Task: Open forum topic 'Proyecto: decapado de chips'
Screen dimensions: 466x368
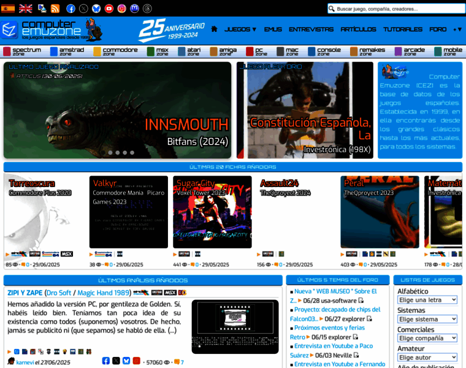Action: click(x=335, y=314)
